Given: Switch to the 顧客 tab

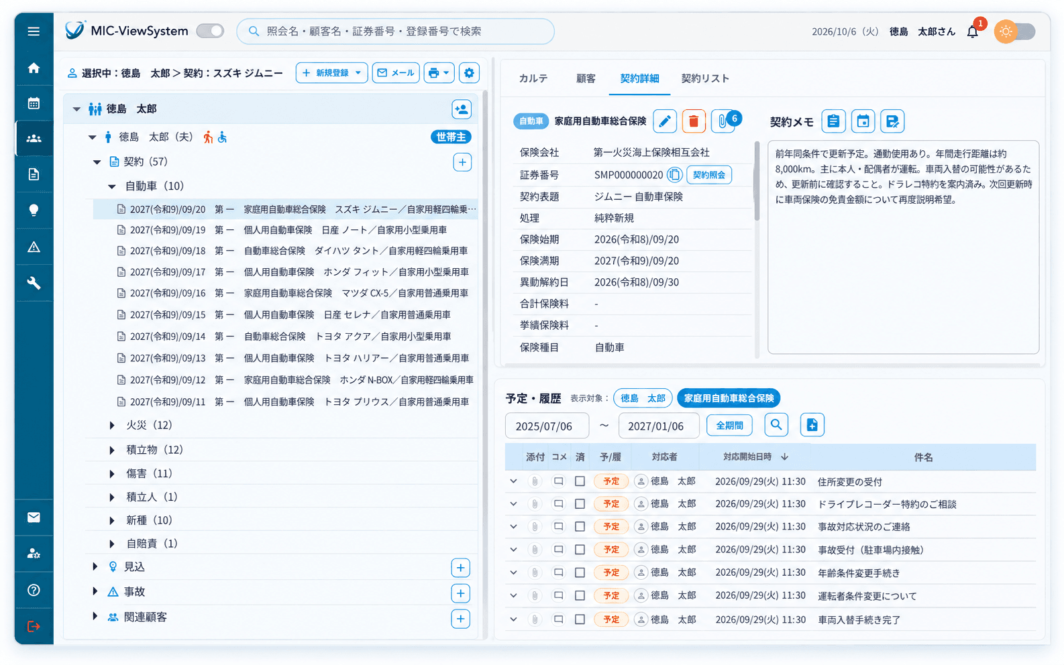Looking at the screenshot, I should pos(586,78).
